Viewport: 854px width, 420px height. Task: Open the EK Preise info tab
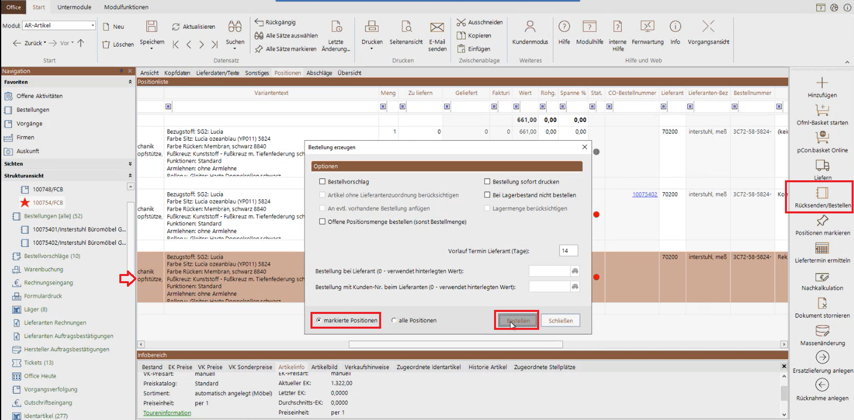tap(180, 367)
